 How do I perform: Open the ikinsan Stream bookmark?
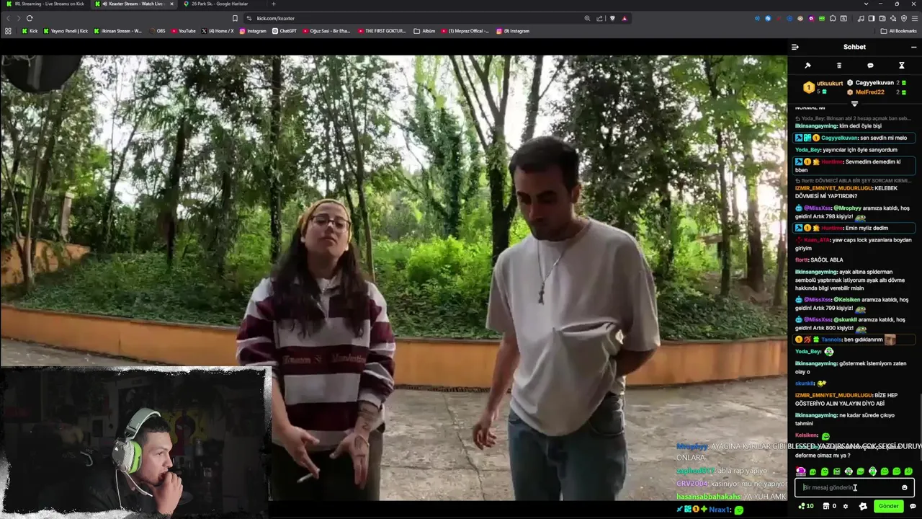(x=117, y=31)
